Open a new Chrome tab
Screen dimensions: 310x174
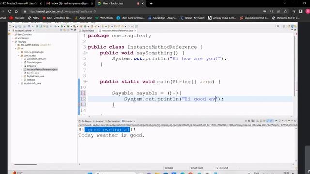(151, 3)
